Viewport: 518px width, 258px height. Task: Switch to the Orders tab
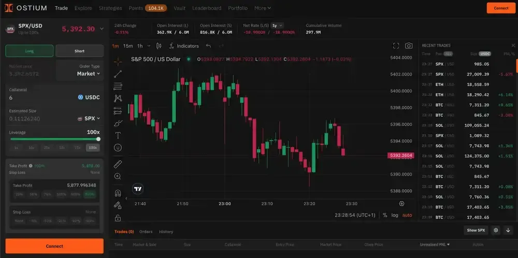tap(146, 232)
